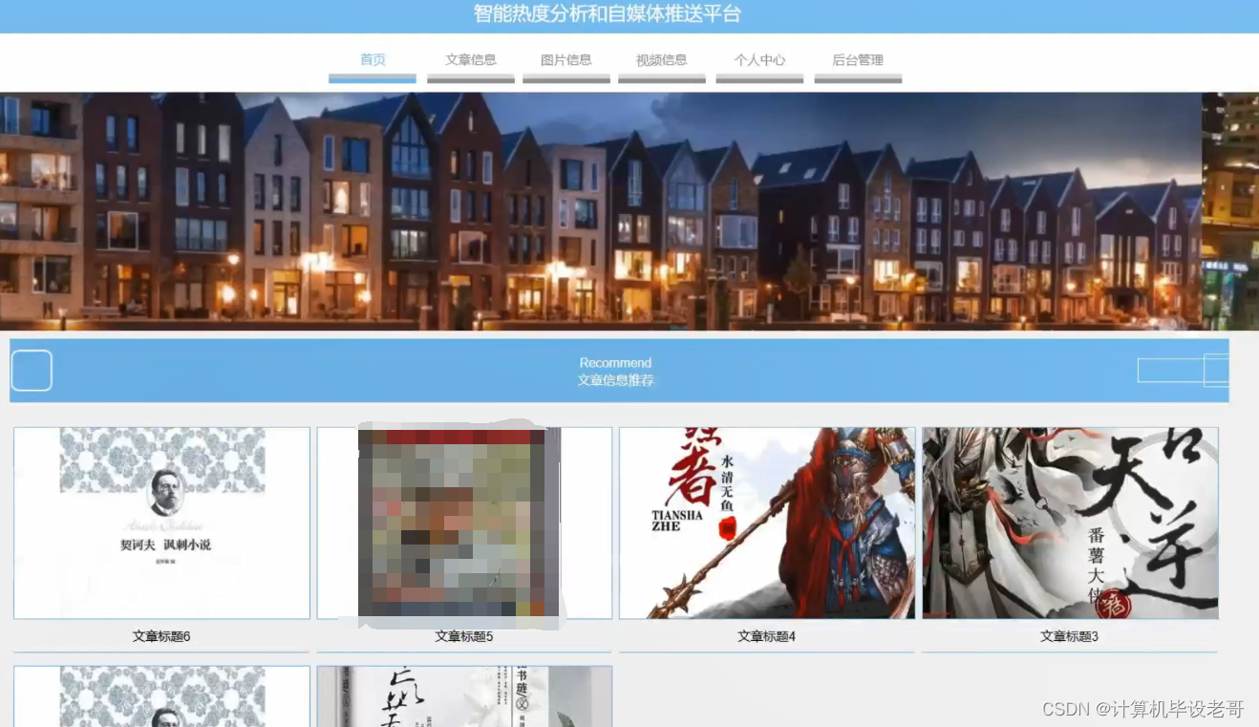Open the 文章标题3 calligraphy cover image
The height and width of the screenshot is (727, 1259).
pos(1070,524)
